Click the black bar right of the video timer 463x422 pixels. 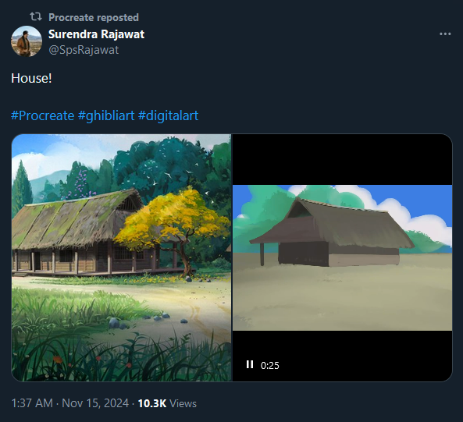click(x=366, y=365)
